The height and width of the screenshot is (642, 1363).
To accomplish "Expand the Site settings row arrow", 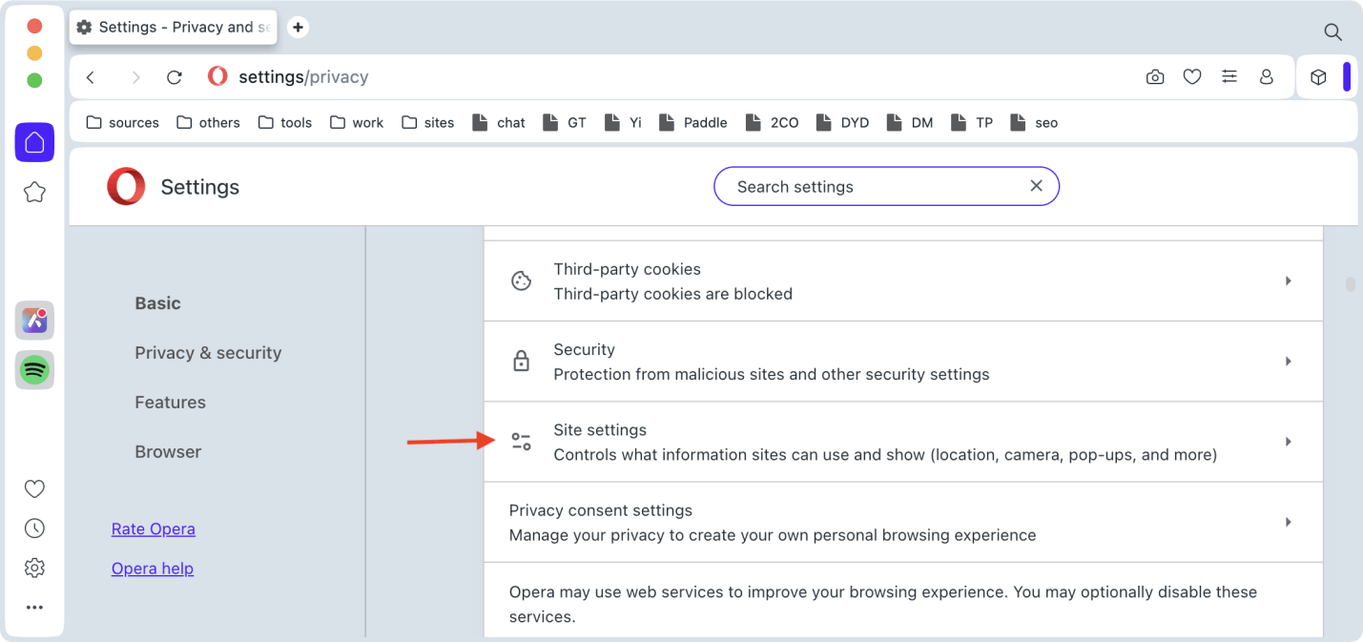I will (x=1288, y=442).
